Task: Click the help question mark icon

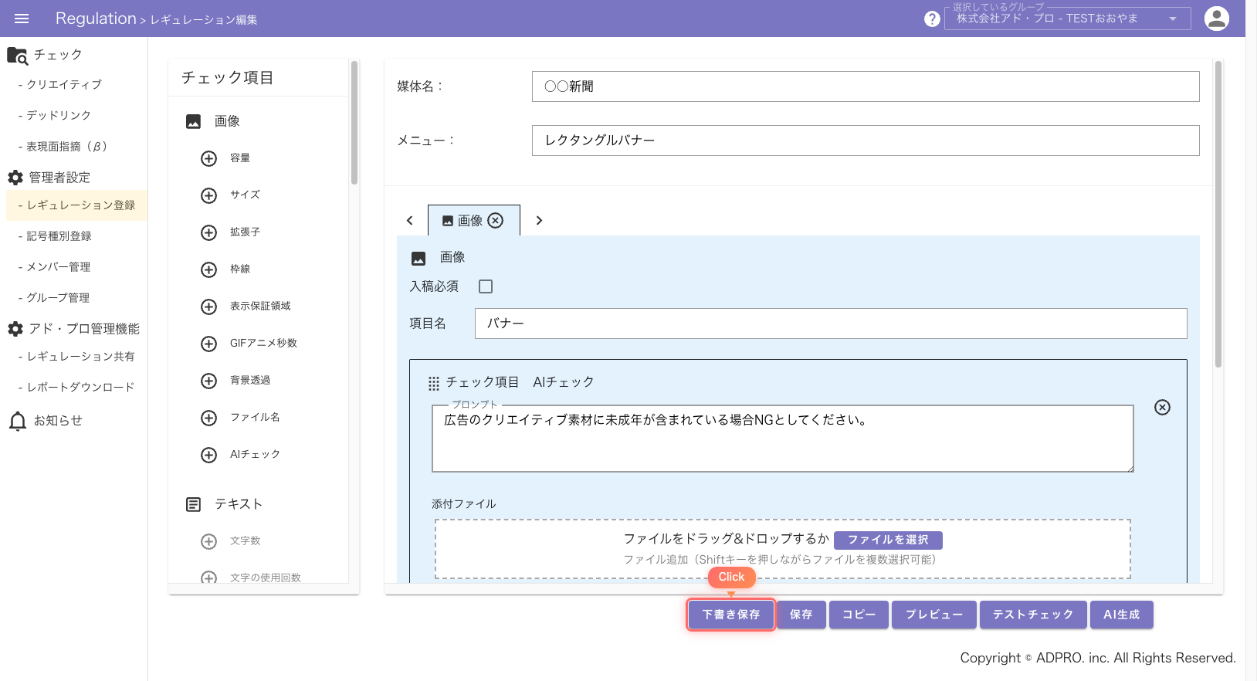Action: click(932, 19)
